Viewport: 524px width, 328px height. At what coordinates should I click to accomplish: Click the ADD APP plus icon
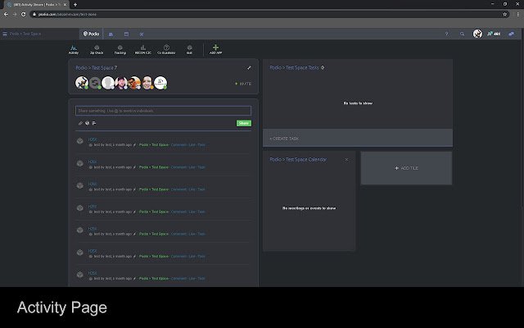(x=215, y=49)
